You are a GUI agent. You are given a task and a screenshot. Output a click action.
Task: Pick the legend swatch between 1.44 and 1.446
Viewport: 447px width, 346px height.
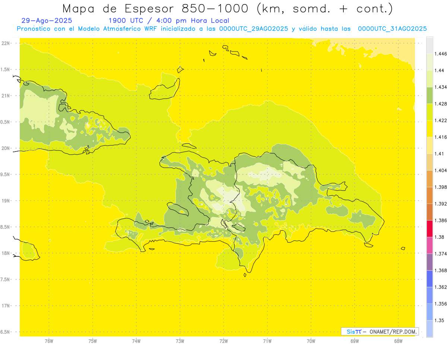[x=429, y=62]
